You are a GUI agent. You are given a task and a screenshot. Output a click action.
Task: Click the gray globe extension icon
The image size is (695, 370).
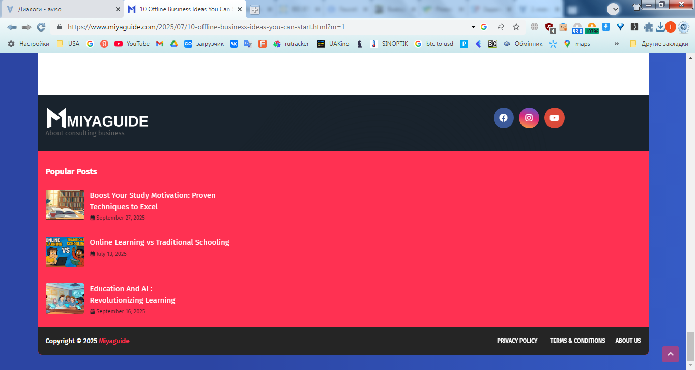[534, 27]
